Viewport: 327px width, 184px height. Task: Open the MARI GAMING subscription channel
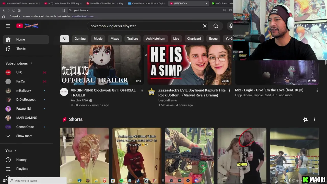pyautogui.click(x=26, y=118)
